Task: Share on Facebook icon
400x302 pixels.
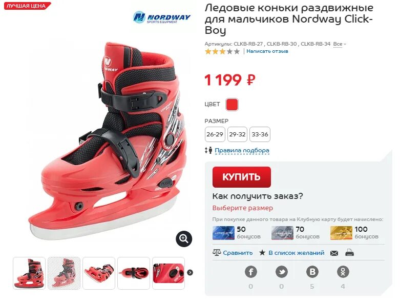Action: pyautogui.click(x=251, y=272)
